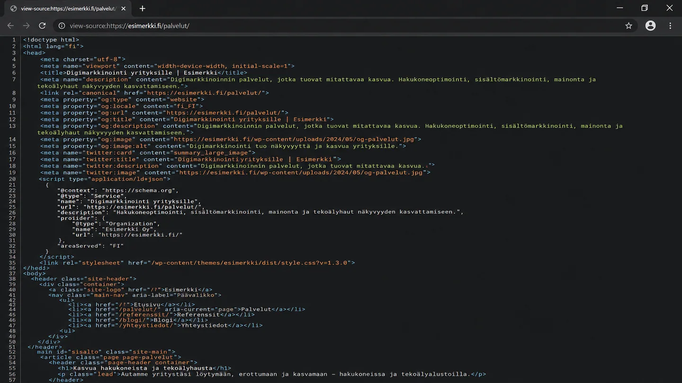Click the "@type": "Service" line
Screen dimensions: 682x383
(x=92, y=196)
